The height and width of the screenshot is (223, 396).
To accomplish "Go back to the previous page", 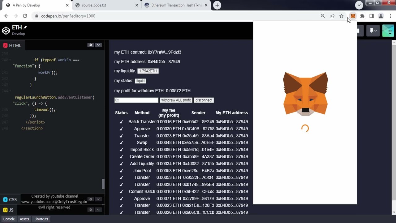I will click(x=6, y=16).
